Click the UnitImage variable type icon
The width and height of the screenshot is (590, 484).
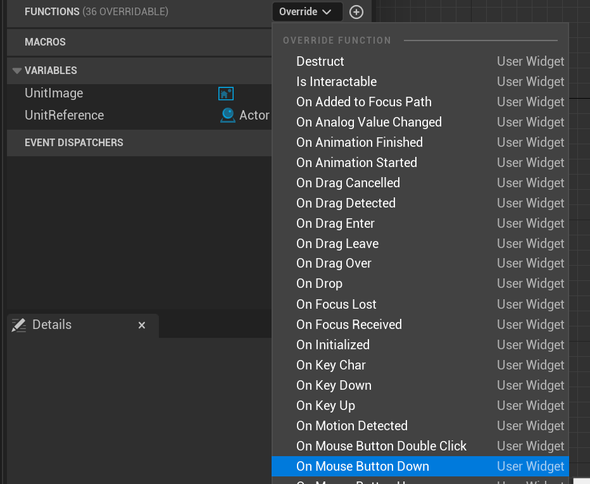pos(225,94)
